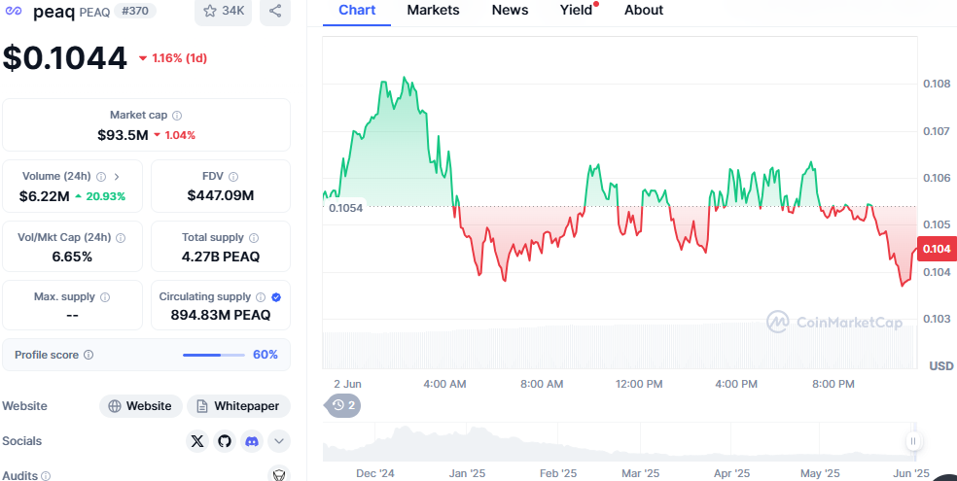Open the Yield tab
This screenshot has width=957, height=481.
click(x=576, y=10)
